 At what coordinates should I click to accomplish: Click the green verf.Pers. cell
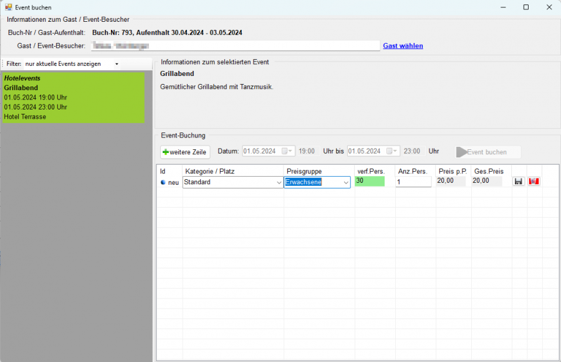tap(370, 181)
